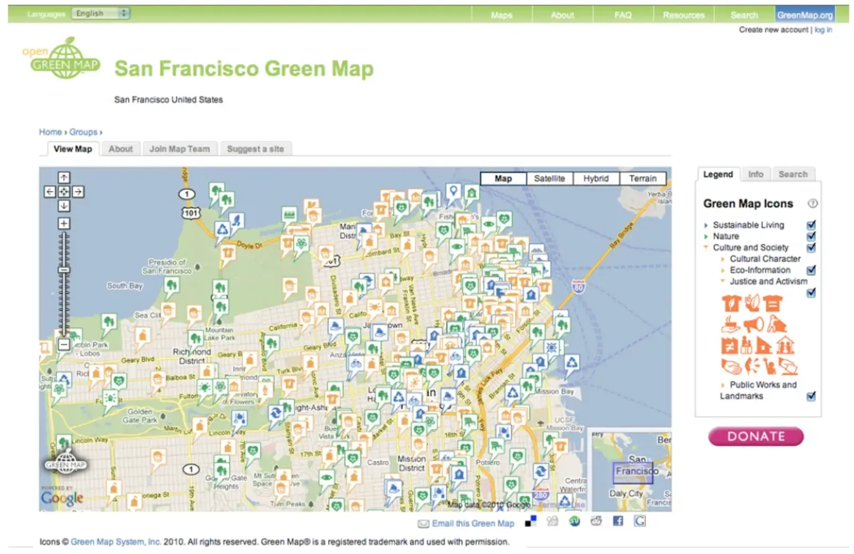Open Maps in top navigation

[x=502, y=15]
